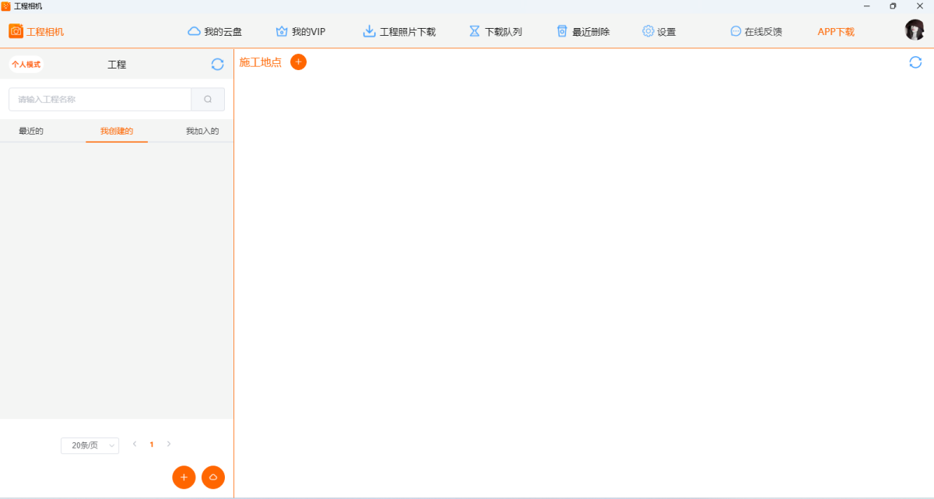Go to the previous page arrow
Image resolution: width=934 pixels, height=499 pixels.
[135, 445]
